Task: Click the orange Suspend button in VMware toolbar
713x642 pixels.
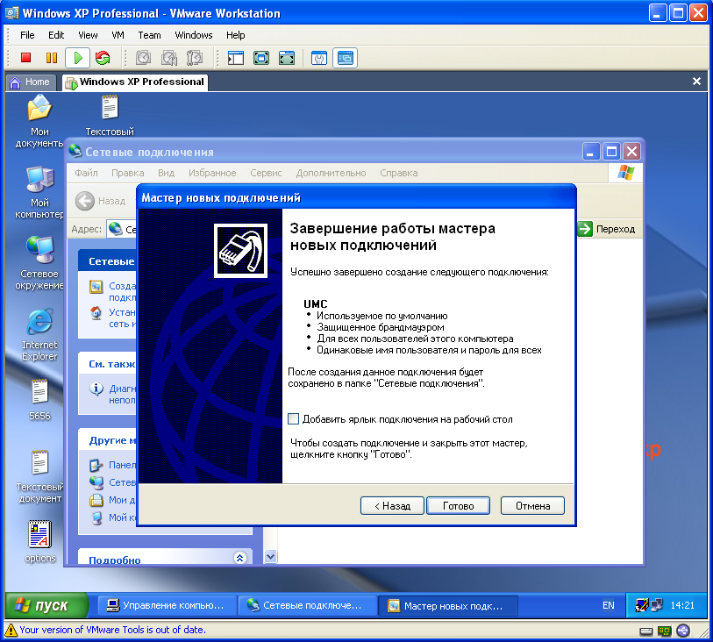Action: [x=52, y=58]
